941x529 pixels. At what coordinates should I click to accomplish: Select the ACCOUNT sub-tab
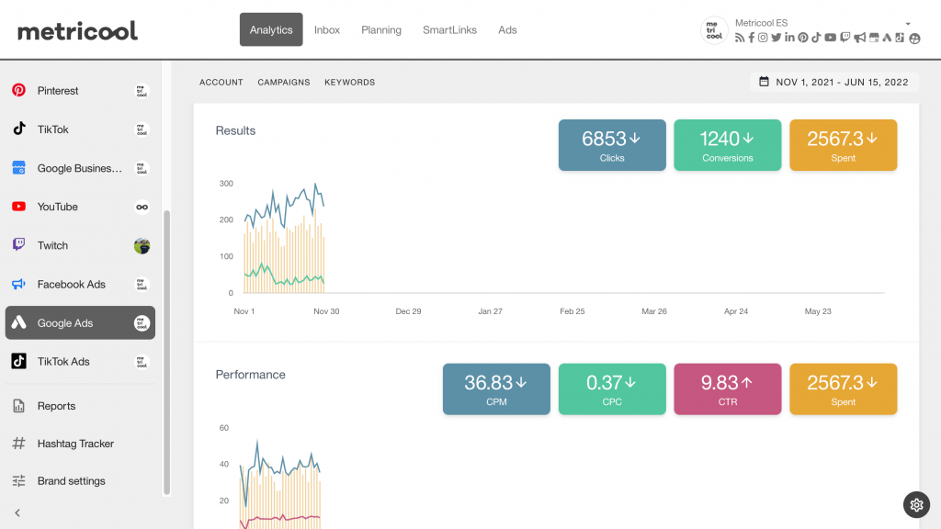coord(221,82)
